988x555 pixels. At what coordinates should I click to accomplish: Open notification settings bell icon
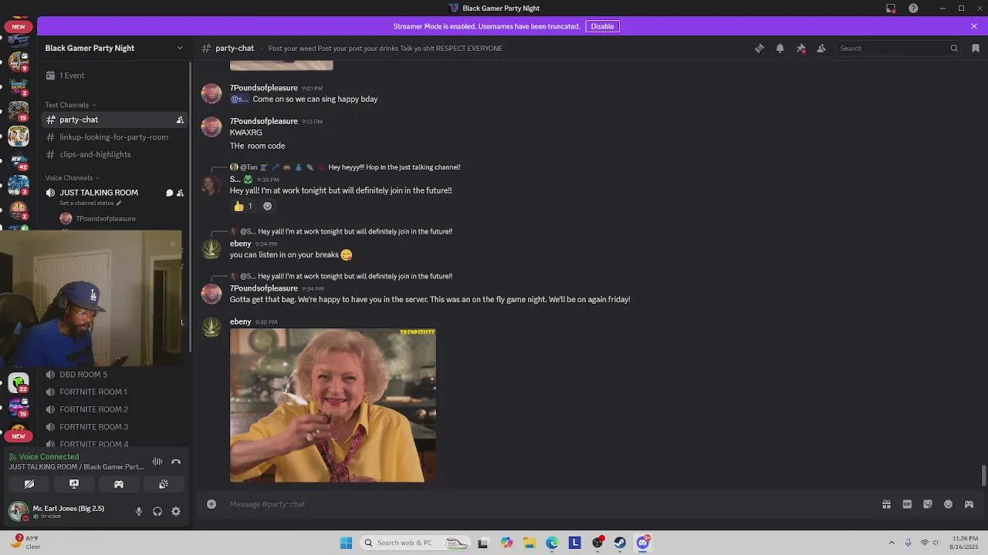pyautogui.click(x=780, y=48)
